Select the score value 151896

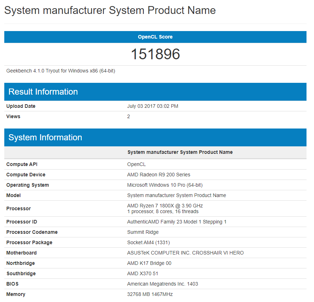pos(156,54)
